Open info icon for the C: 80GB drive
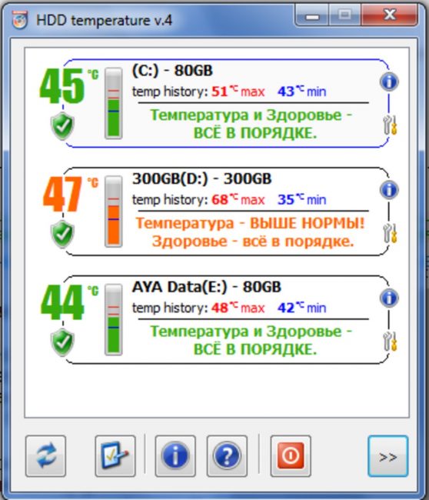This screenshot has width=429, height=500. click(x=389, y=82)
